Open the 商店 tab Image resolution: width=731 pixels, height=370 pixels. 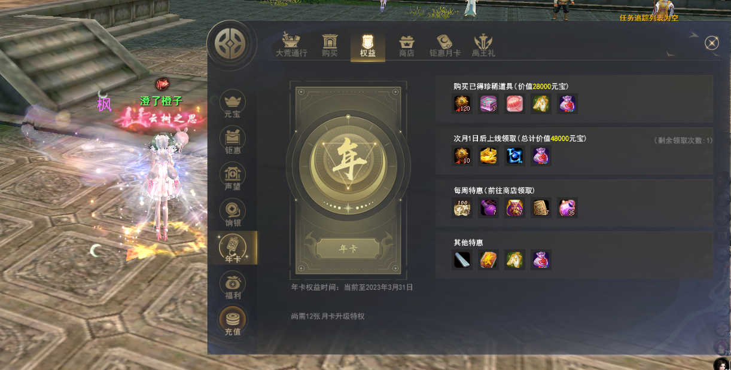point(407,45)
